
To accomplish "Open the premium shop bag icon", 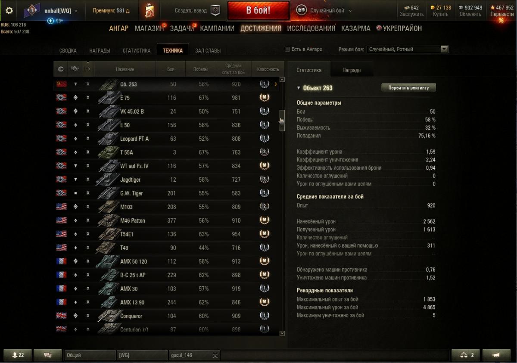I will pyautogui.click(x=149, y=10).
